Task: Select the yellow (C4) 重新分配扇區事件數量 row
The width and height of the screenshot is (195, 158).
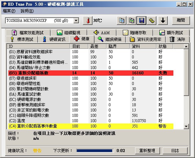Action: (x=91, y=126)
